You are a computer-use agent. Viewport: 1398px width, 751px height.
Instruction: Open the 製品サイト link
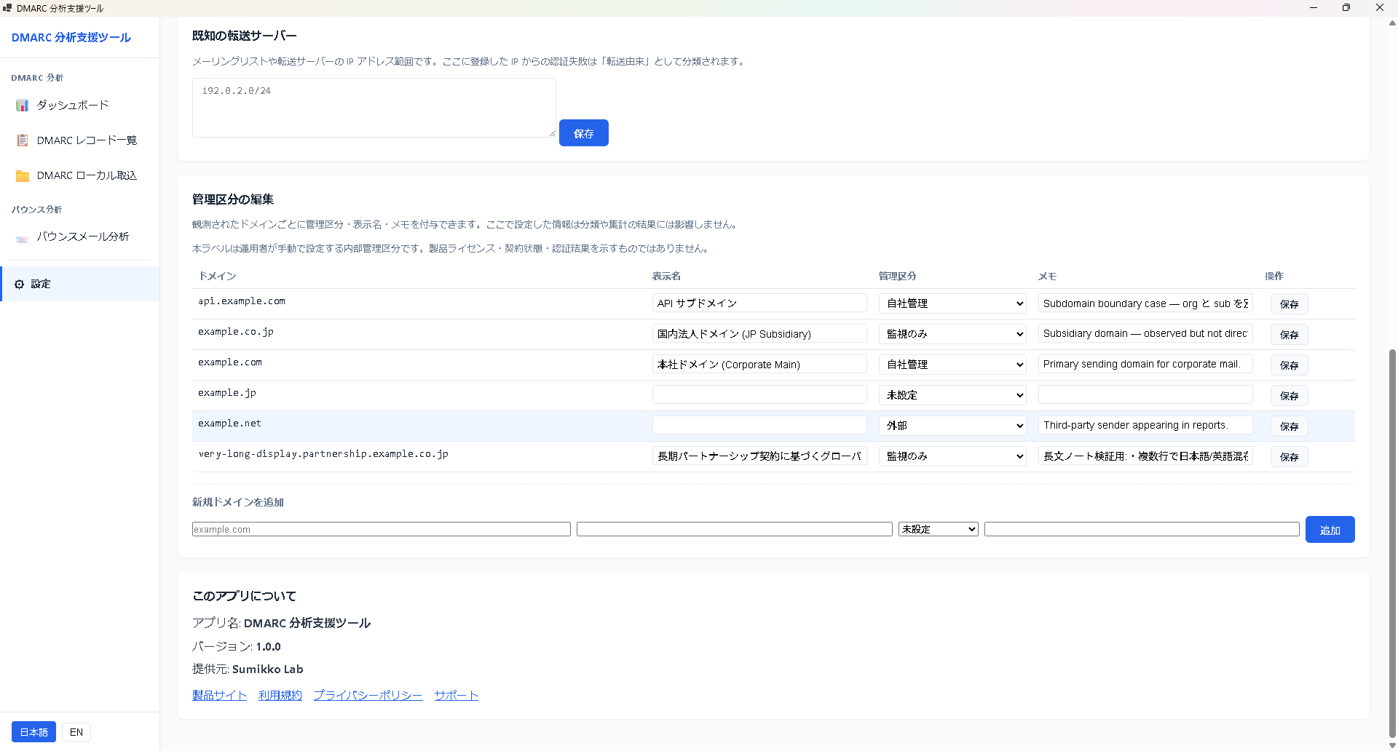(x=219, y=696)
